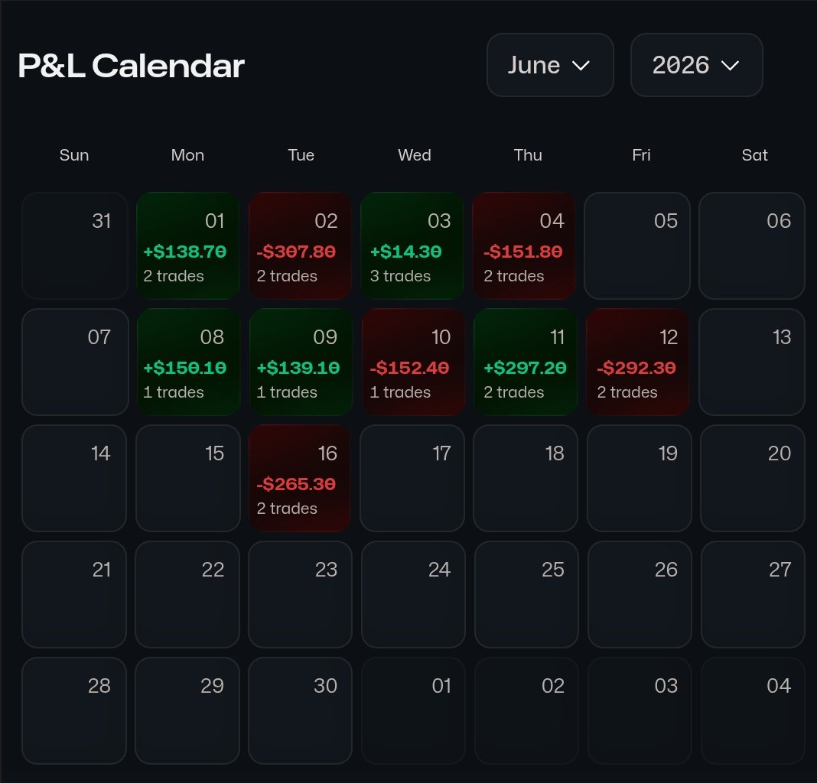Click the empty day 31 cell
This screenshot has width=817, height=783.
75,246
